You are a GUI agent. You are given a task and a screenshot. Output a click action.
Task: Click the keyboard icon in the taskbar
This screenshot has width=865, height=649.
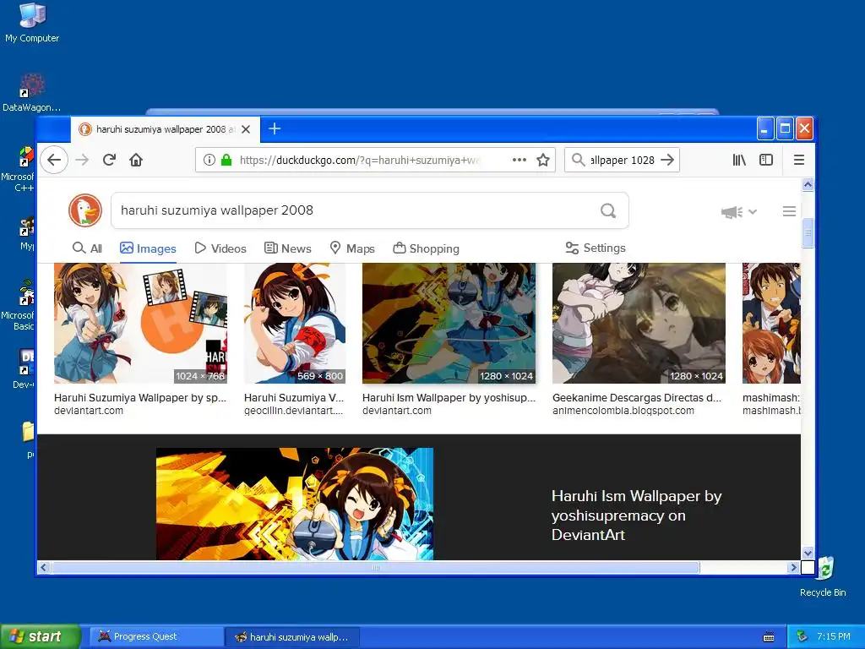coord(769,637)
